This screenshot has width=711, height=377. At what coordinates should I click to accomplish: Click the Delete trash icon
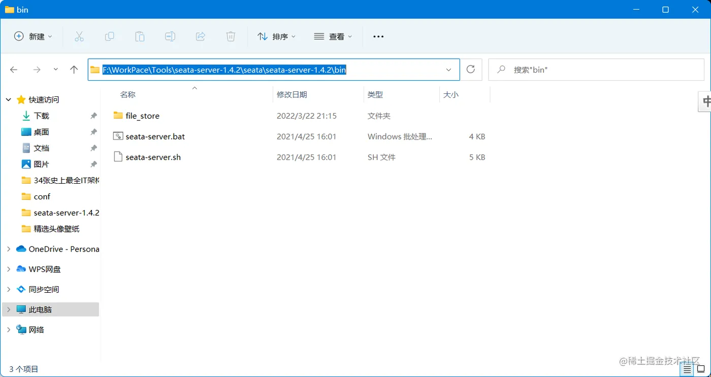coord(231,37)
